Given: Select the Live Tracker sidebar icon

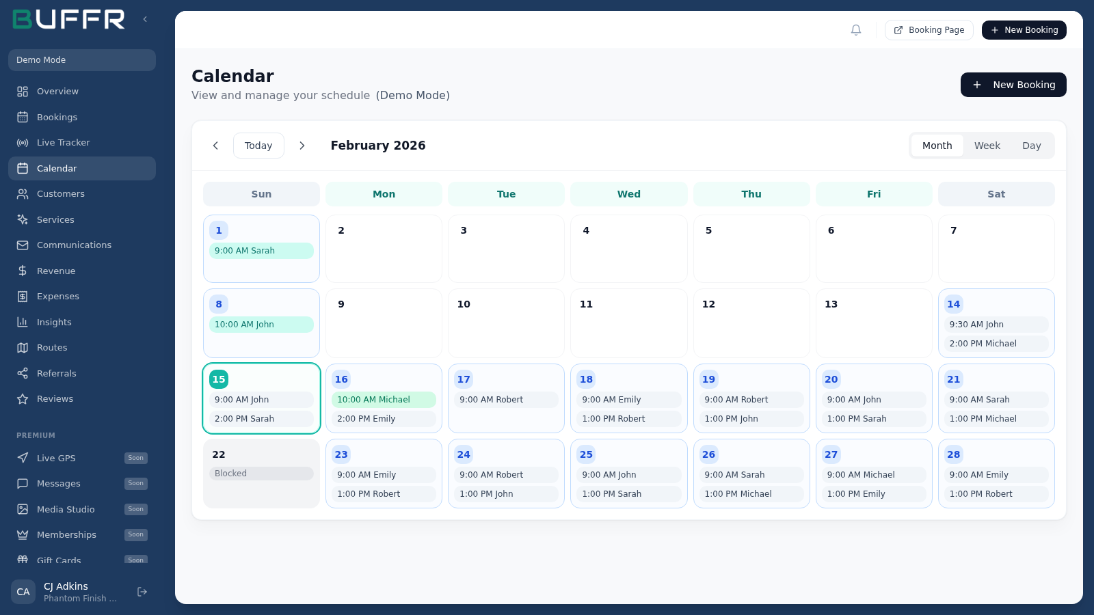Looking at the screenshot, I should (23, 142).
